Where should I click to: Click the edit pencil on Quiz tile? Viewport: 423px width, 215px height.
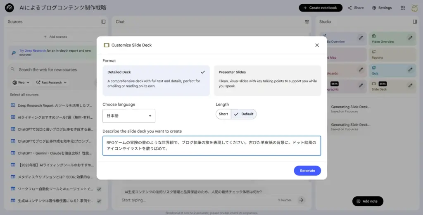[x=410, y=69]
